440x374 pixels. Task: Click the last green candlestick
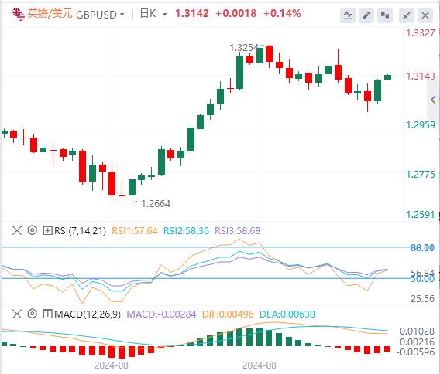[x=388, y=77]
